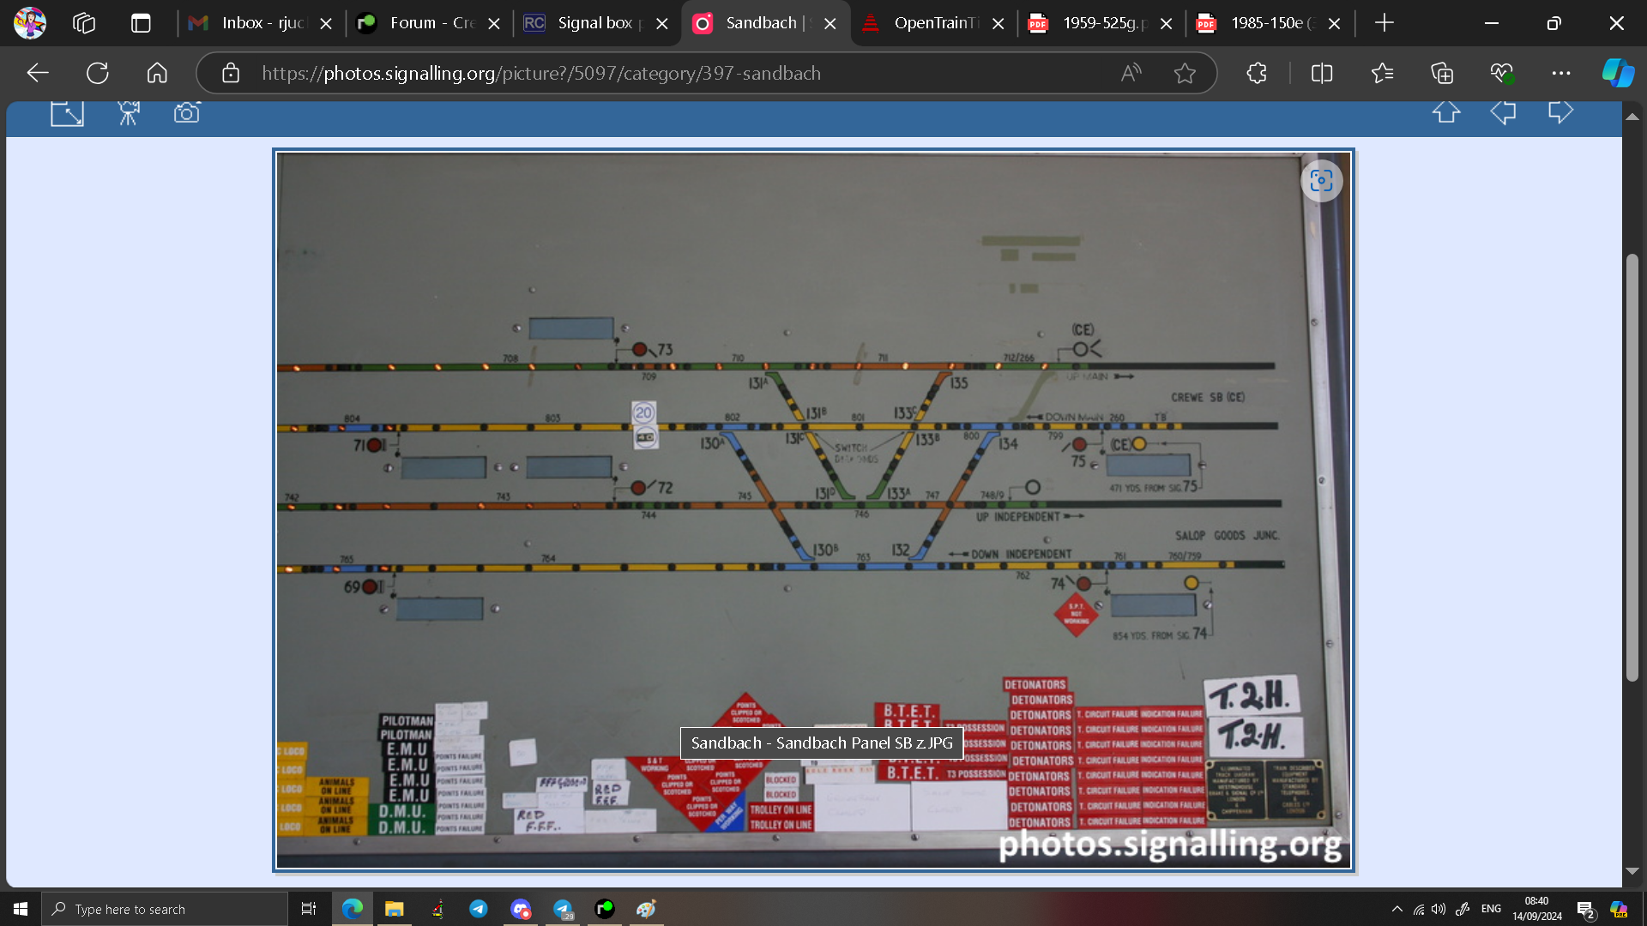1647x926 pixels.
Task: Go up to thumbnails arrow icon
Action: pyautogui.click(x=1446, y=111)
